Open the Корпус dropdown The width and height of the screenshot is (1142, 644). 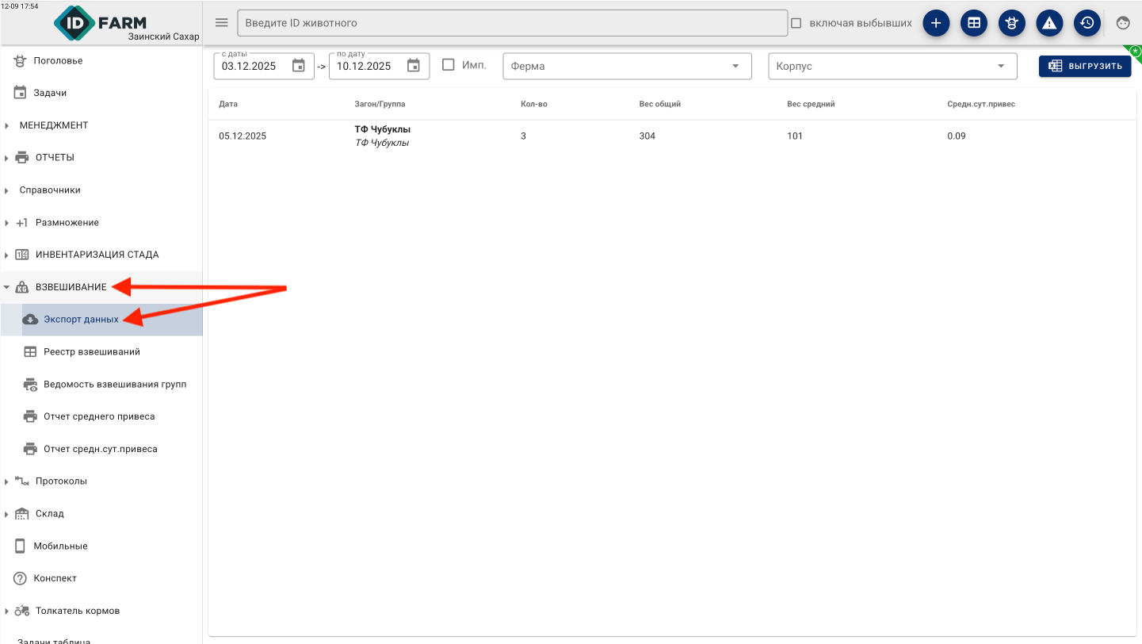(x=893, y=67)
